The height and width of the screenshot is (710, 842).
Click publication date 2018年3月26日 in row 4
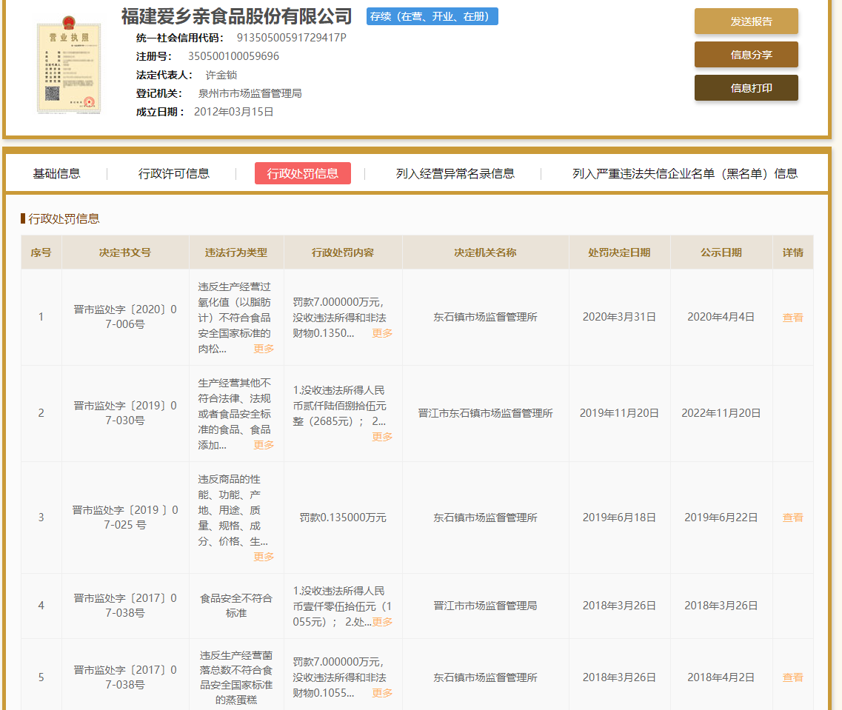(721, 606)
